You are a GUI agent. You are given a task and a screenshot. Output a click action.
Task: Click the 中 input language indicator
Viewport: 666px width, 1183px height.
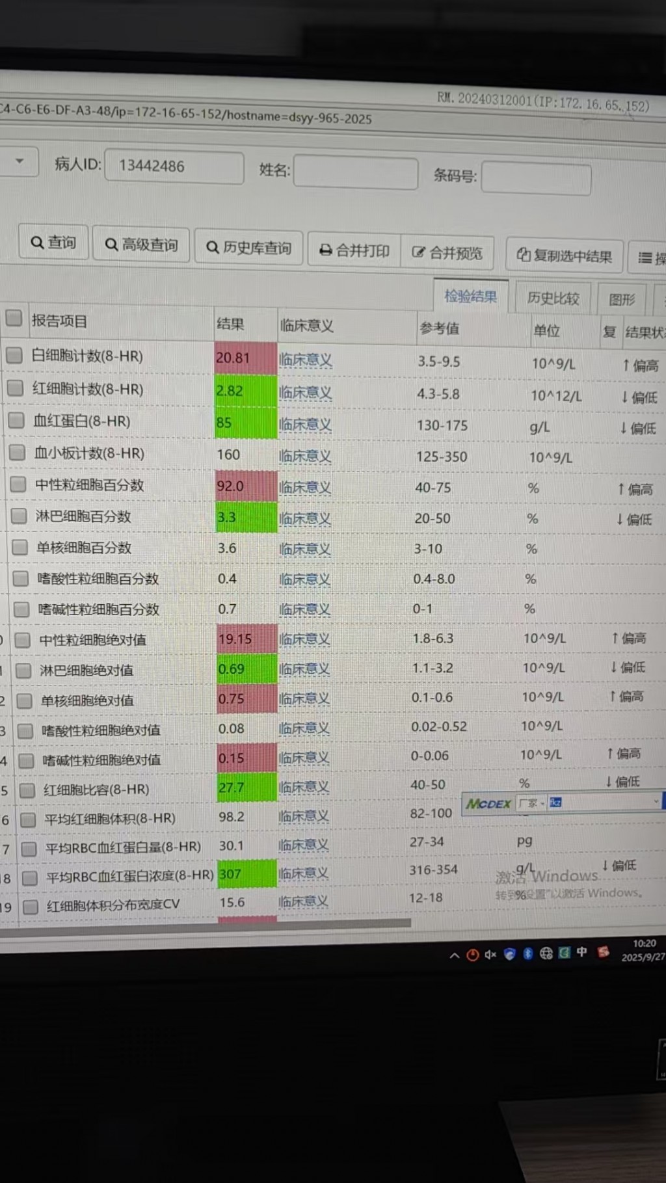pyautogui.click(x=581, y=952)
